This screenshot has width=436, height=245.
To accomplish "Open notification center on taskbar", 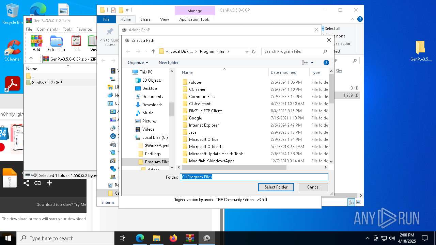I will point(425,238).
